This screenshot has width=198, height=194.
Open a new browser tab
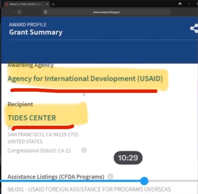pos(53,4)
